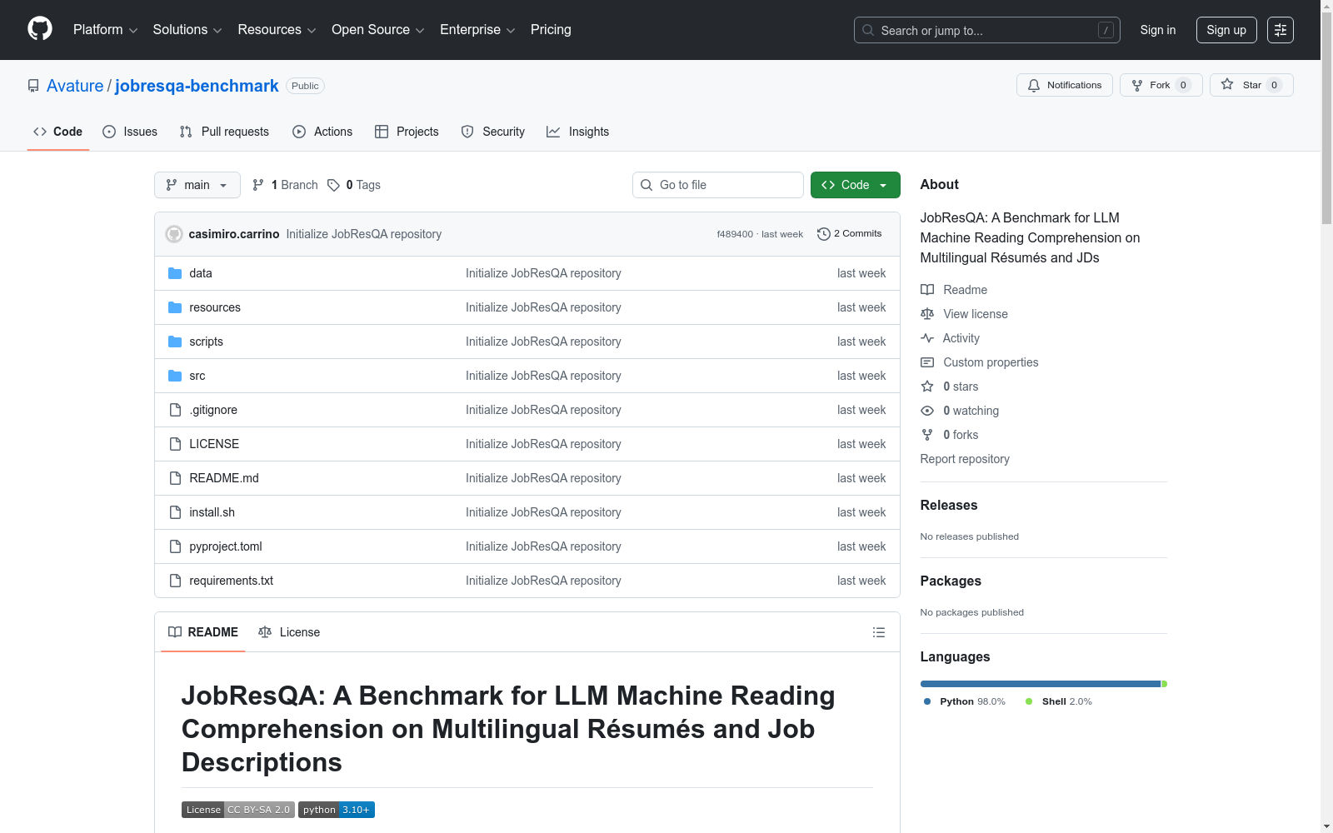
Task: Expand the Resources header menu
Action: 277,30
